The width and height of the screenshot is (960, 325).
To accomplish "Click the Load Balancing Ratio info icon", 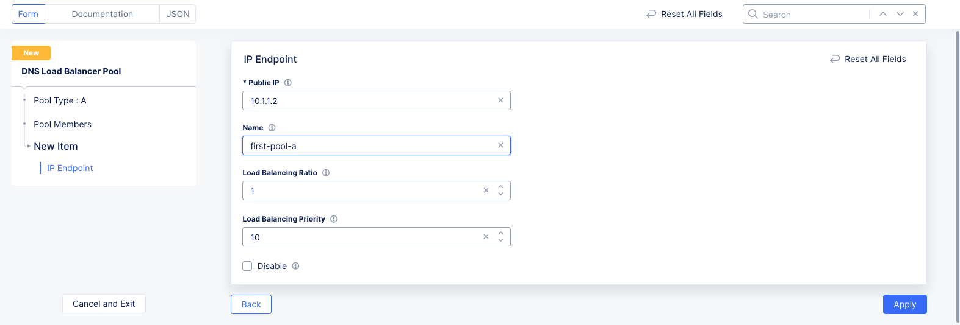I will (326, 173).
